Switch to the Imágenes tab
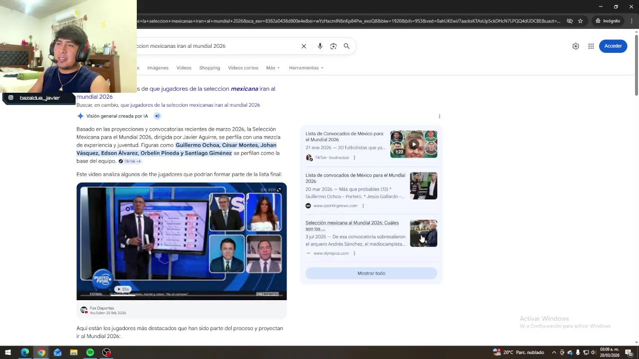The image size is (639, 359). (158, 68)
